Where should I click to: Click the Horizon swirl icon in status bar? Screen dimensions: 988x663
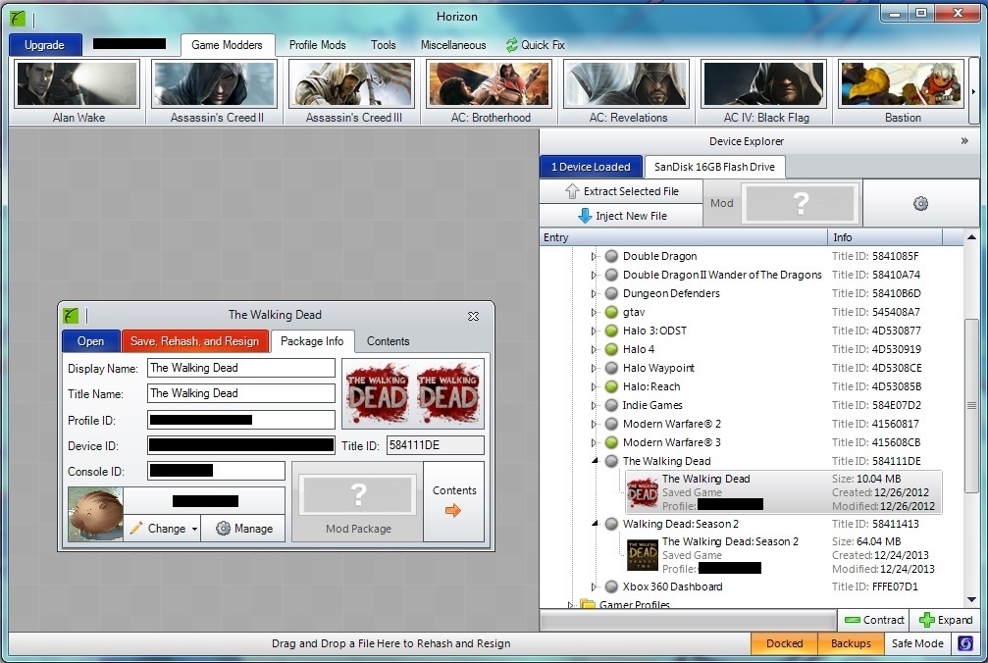965,643
